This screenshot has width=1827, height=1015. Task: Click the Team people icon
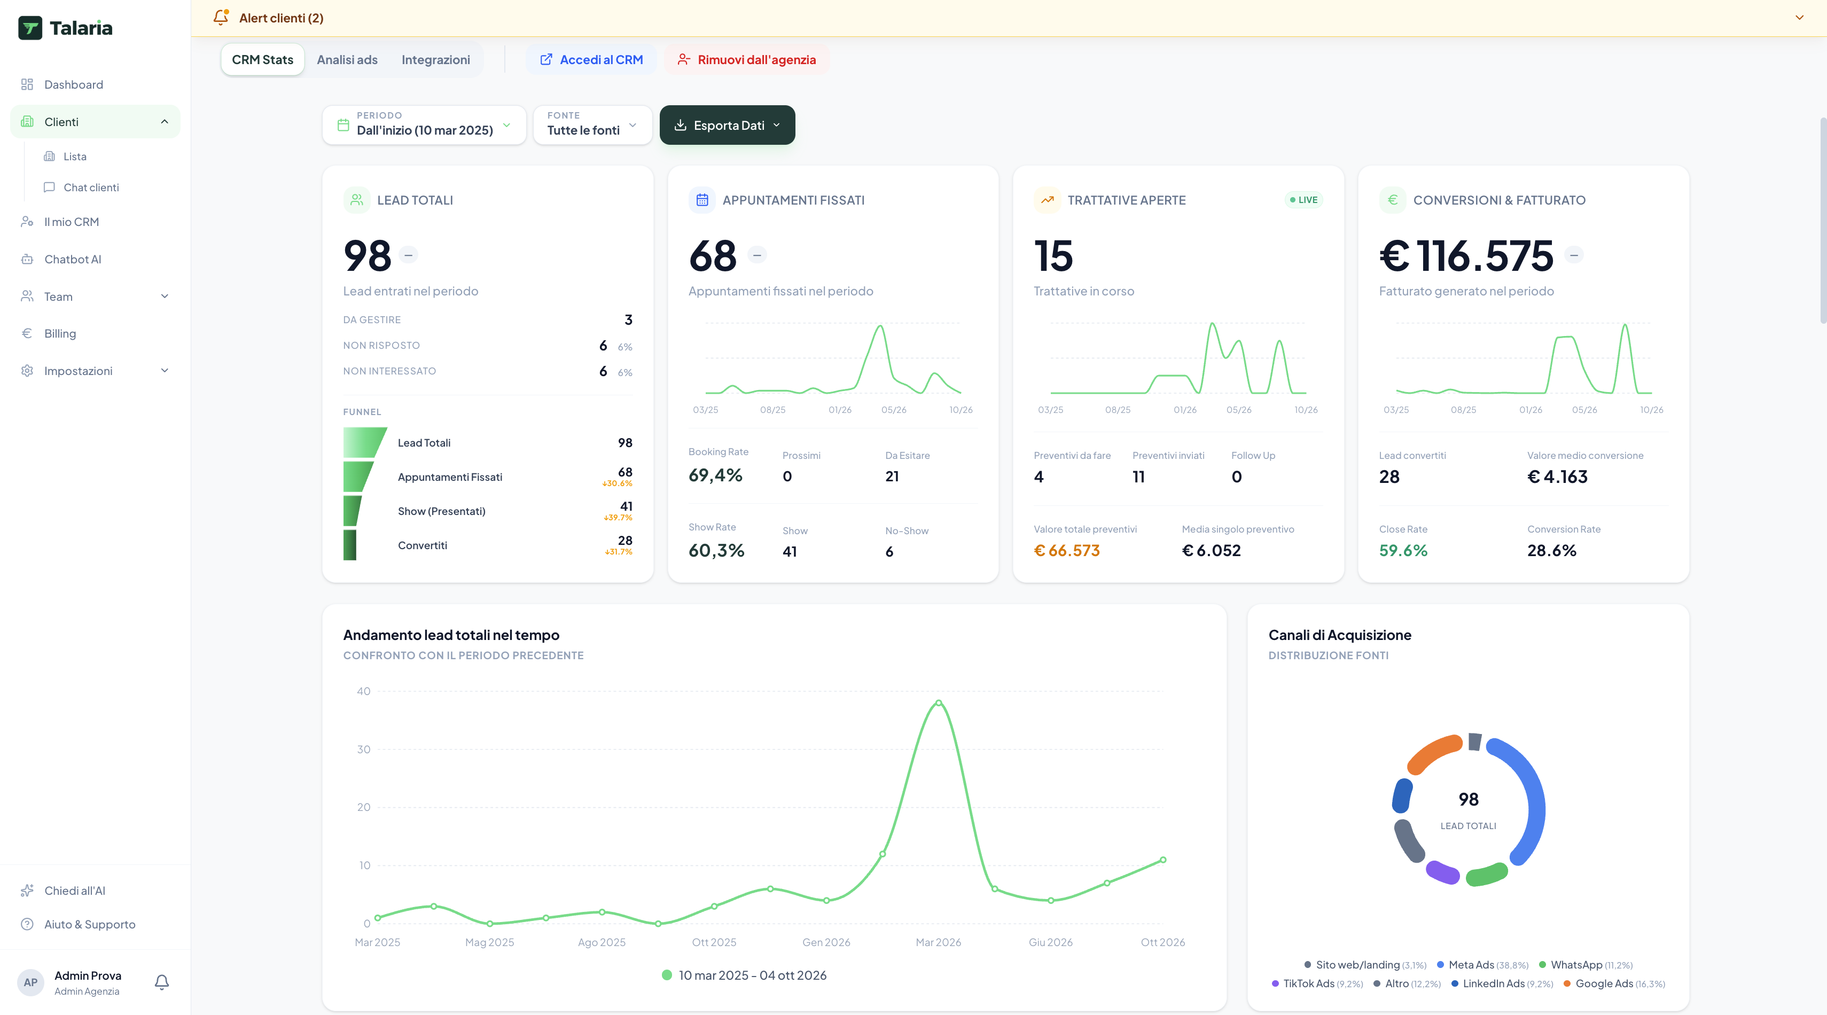coord(27,296)
